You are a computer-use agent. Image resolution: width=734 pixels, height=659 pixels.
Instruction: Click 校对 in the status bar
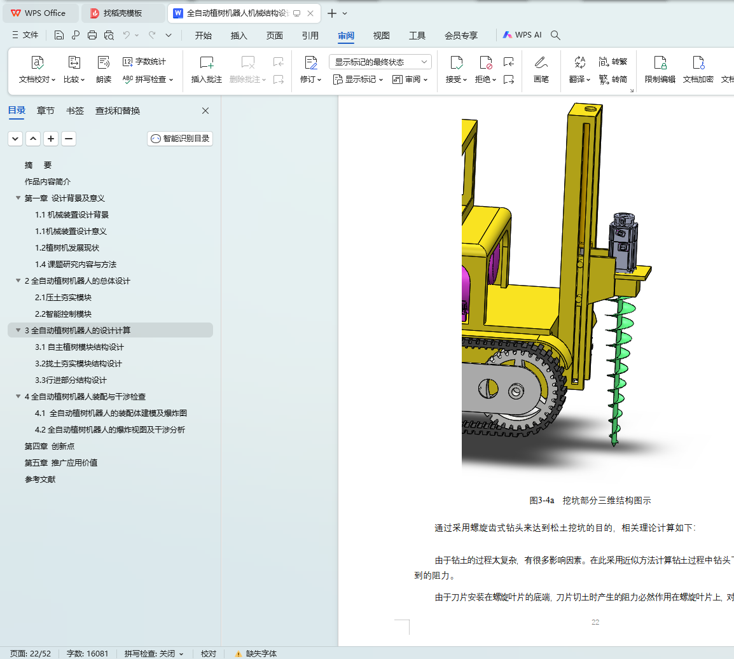(209, 654)
